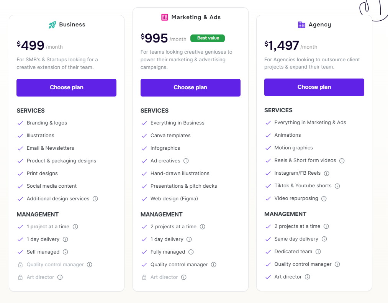The width and height of the screenshot is (388, 303).
Task: Click the Best value badge
Action: (208, 38)
